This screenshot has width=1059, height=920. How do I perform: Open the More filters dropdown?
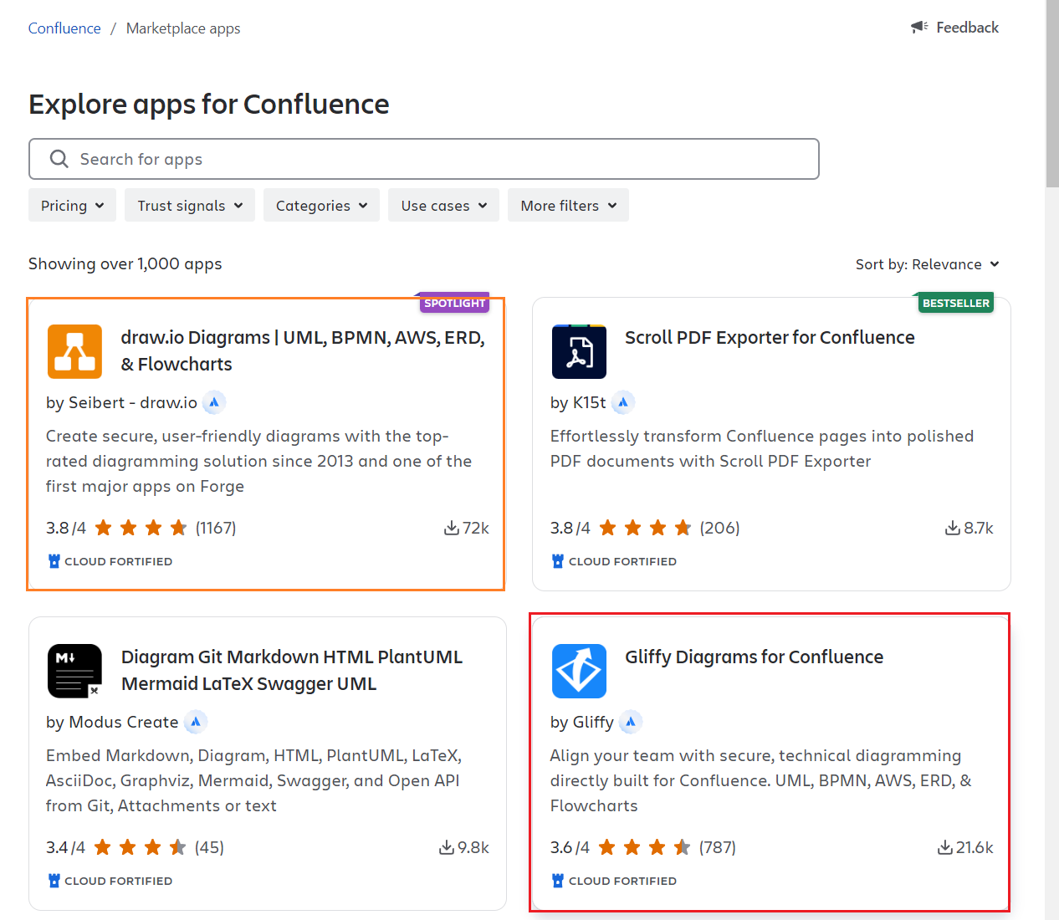568,205
